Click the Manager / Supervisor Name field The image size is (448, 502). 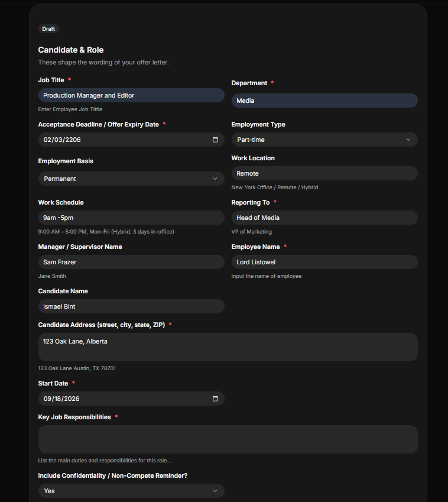pyautogui.click(x=131, y=262)
